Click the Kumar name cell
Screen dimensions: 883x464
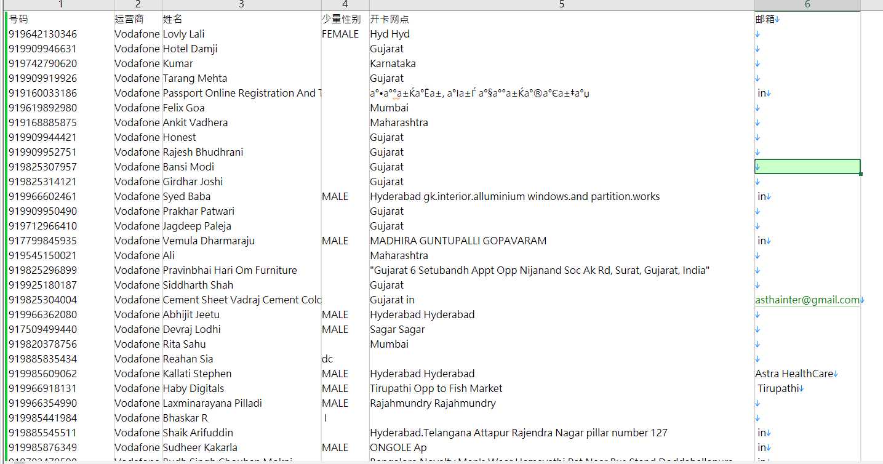241,63
